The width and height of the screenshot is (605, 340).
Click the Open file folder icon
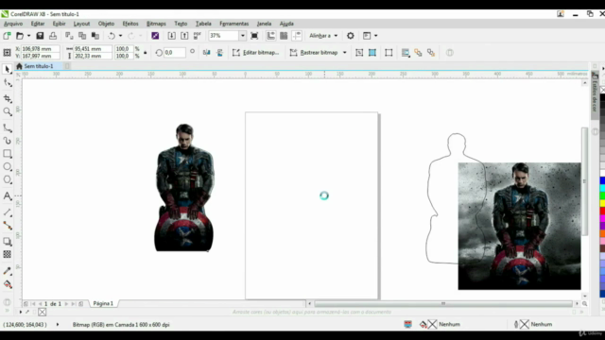(x=20, y=36)
